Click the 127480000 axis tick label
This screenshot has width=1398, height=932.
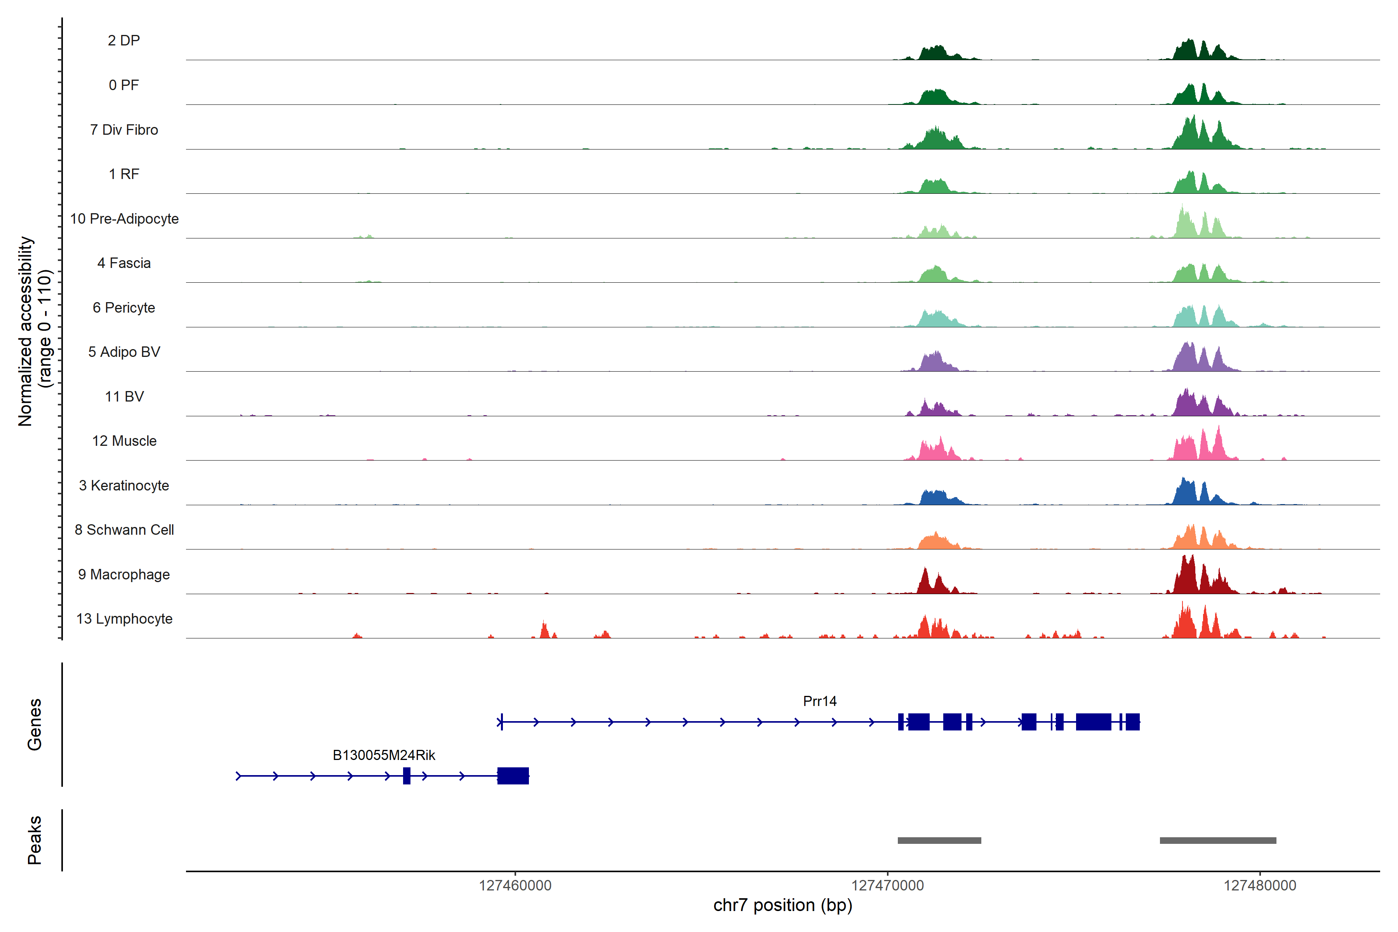1259,885
